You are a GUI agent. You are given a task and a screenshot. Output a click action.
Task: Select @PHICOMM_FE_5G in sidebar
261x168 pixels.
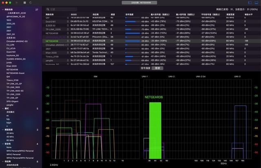[x=15, y=17]
